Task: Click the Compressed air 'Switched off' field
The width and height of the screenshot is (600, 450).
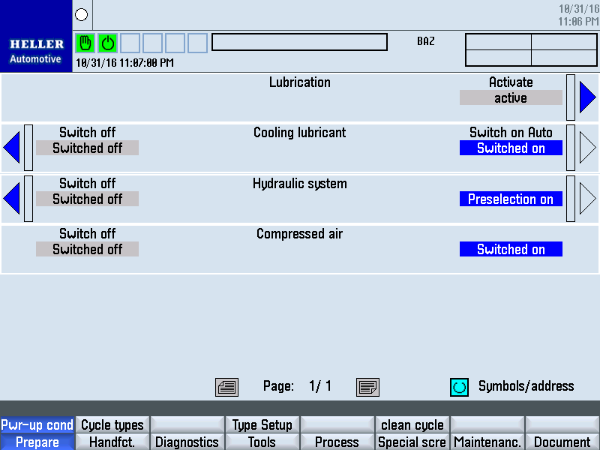Action: pos(87,250)
